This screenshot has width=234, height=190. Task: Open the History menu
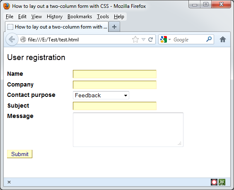(55, 17)
